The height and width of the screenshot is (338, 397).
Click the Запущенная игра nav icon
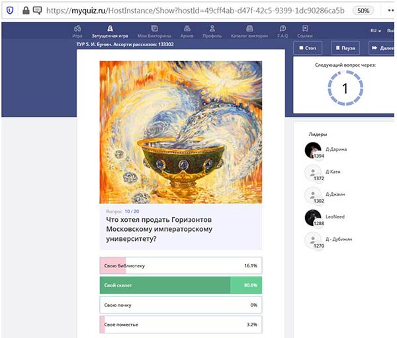click(109, 31)
